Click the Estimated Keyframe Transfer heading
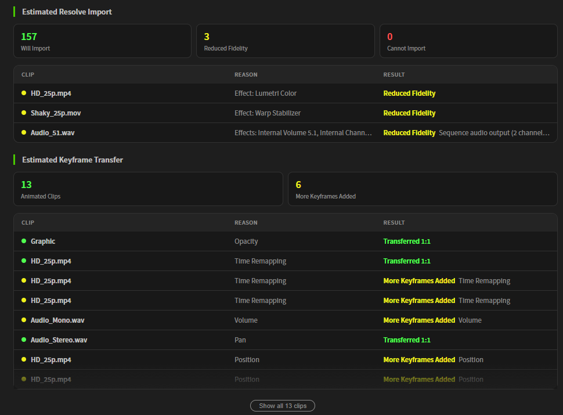This screenshot has width=563, height=415. click(x=73, y=160)
